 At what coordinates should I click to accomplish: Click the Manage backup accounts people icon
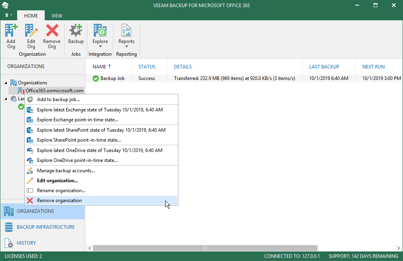(30, 171)
